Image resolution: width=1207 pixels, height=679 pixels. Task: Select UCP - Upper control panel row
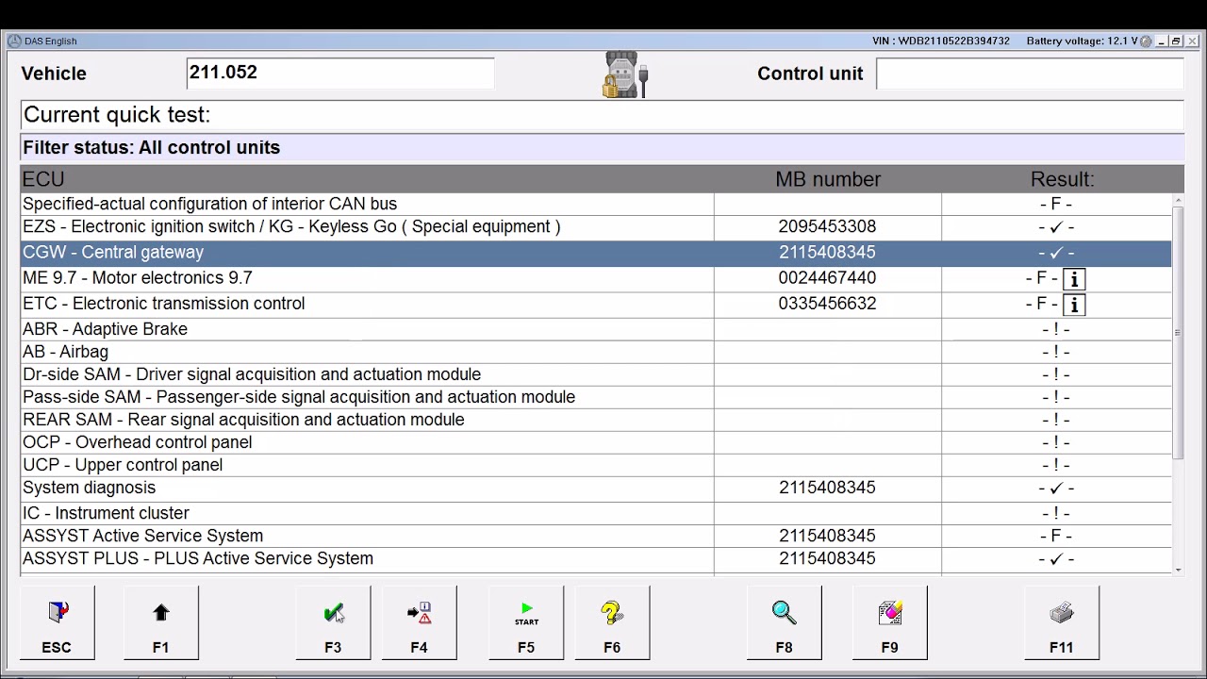point(596,465)
